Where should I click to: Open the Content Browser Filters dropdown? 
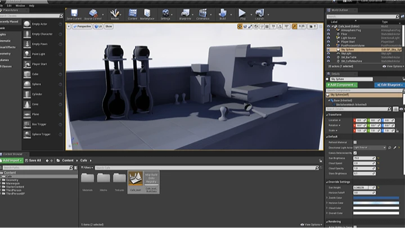point(87,168)
